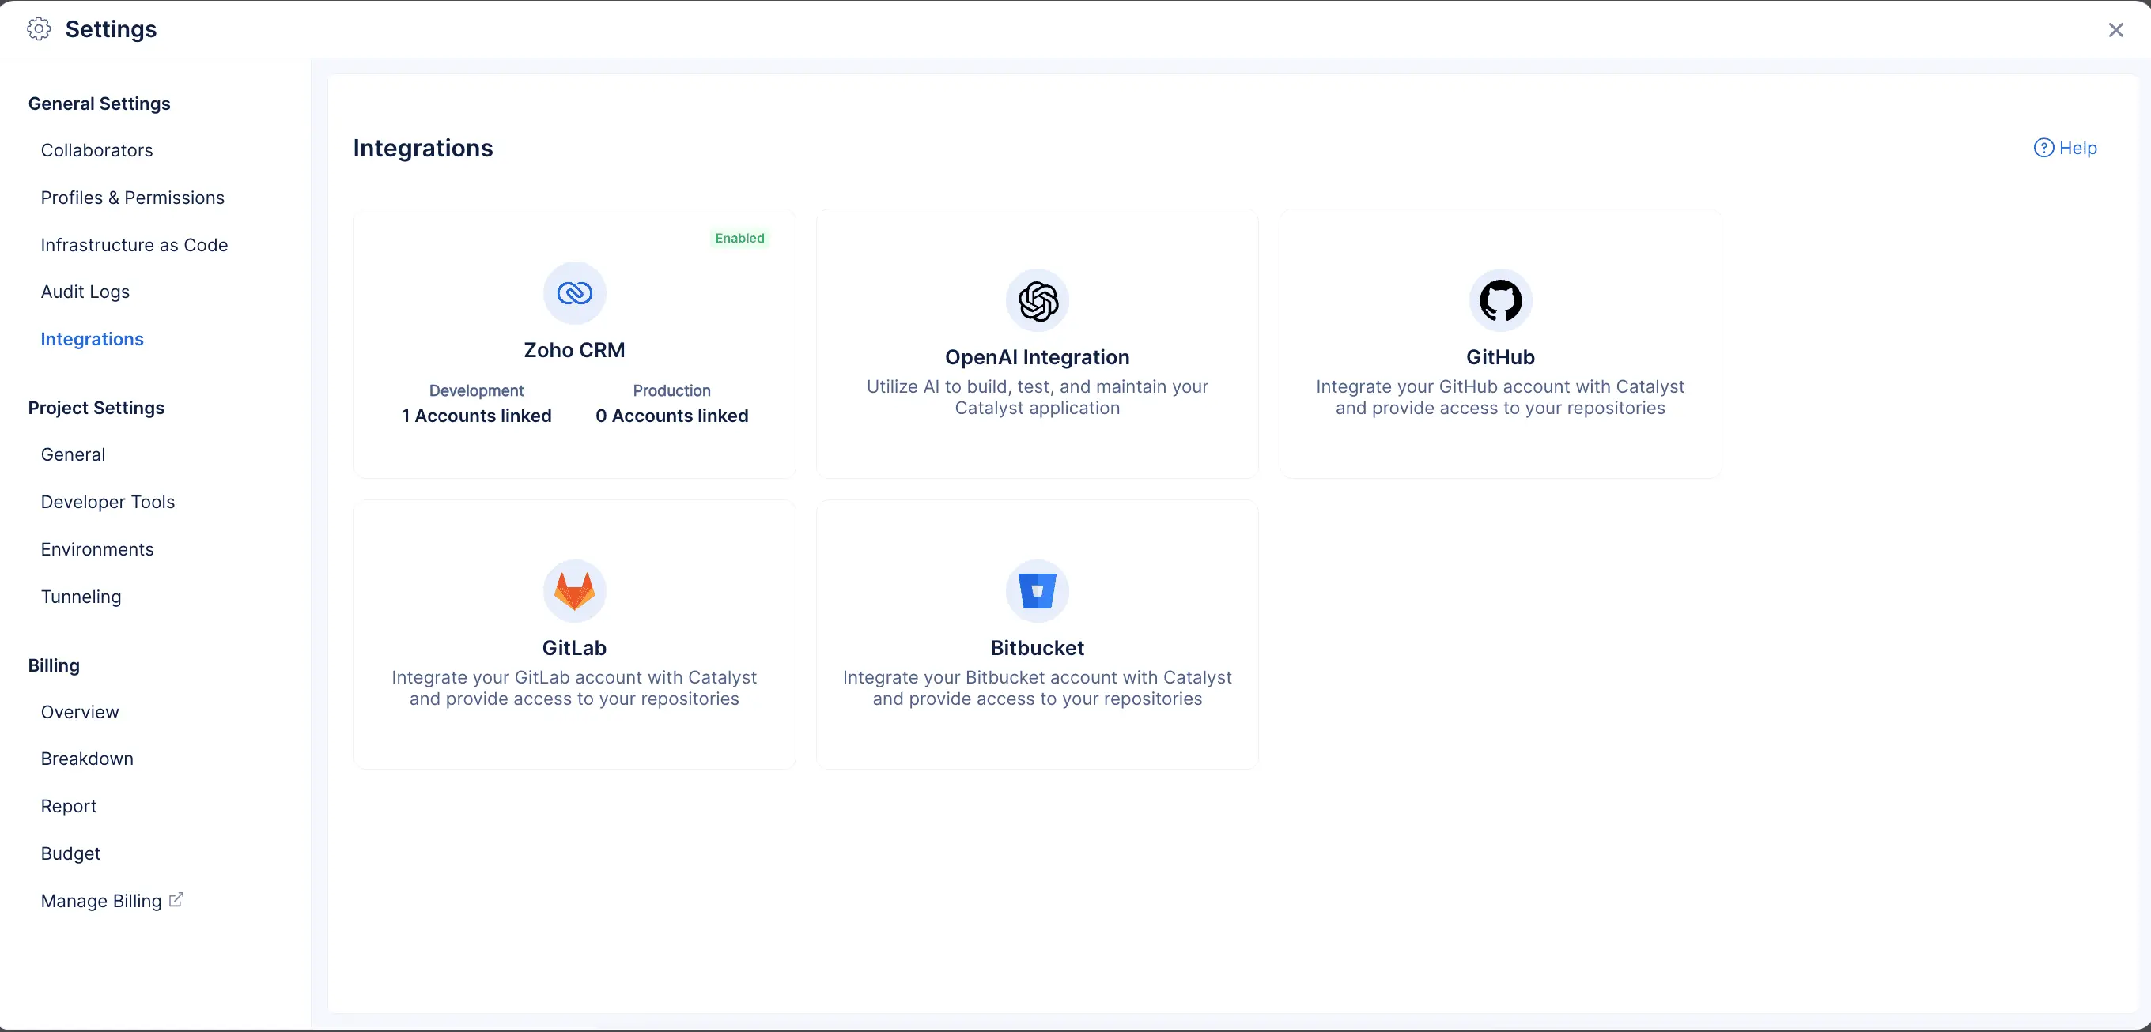Click the Bitbucket bucket icon
2151x1032 pixels.
pyautogui.click(x=1037, y=590)
